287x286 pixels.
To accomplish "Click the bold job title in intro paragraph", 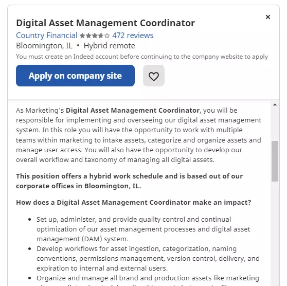I will tap(133, 111).
